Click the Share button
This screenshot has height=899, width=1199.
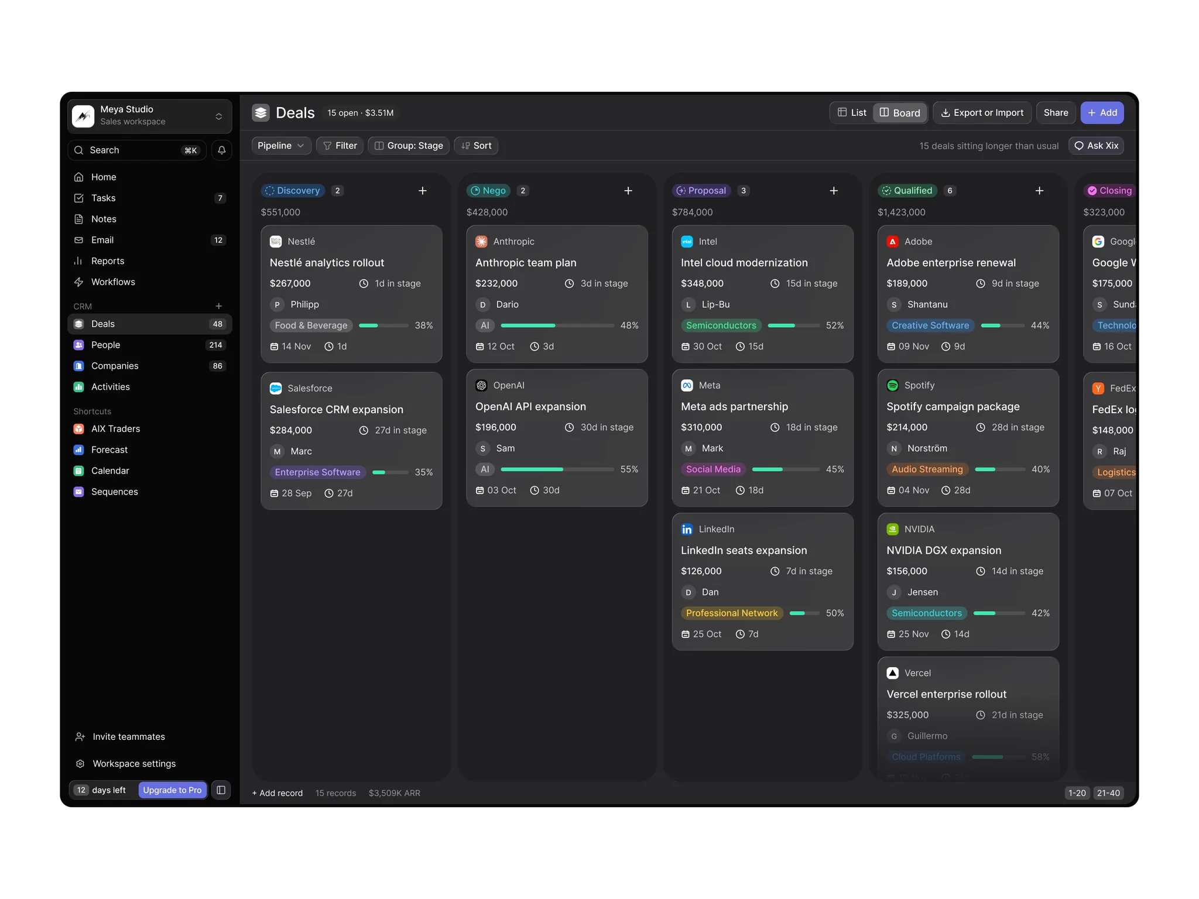[1056, 113]
